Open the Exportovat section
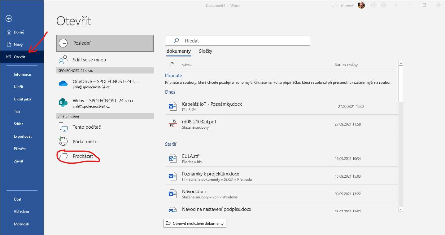Screen dimensions: 445x235 click(22, 136)
